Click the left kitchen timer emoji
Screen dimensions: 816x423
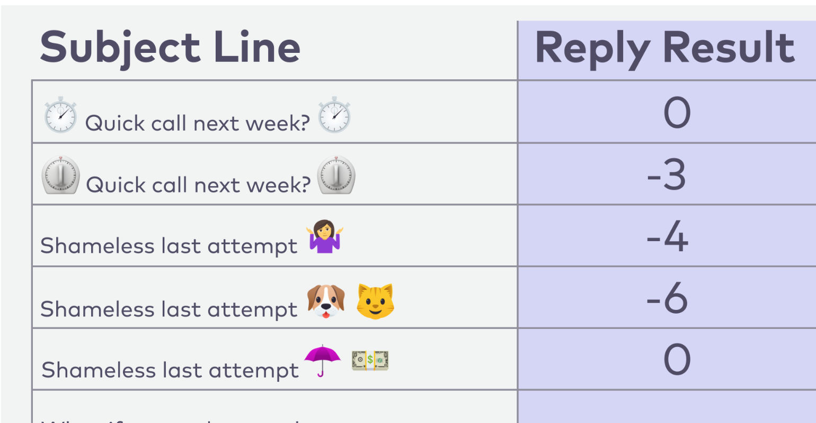60,175
